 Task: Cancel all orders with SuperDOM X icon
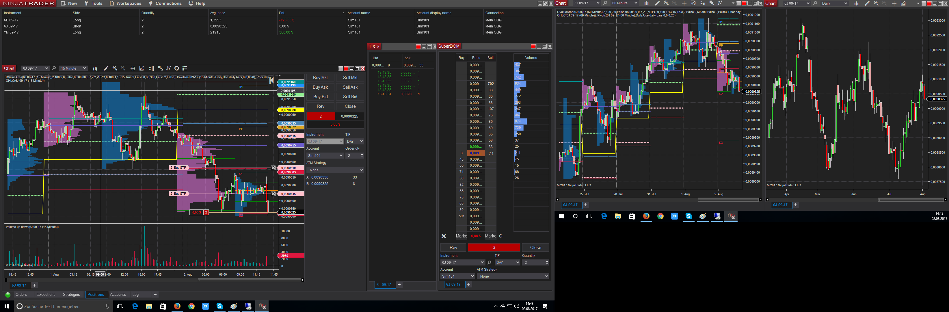point(444,236)
